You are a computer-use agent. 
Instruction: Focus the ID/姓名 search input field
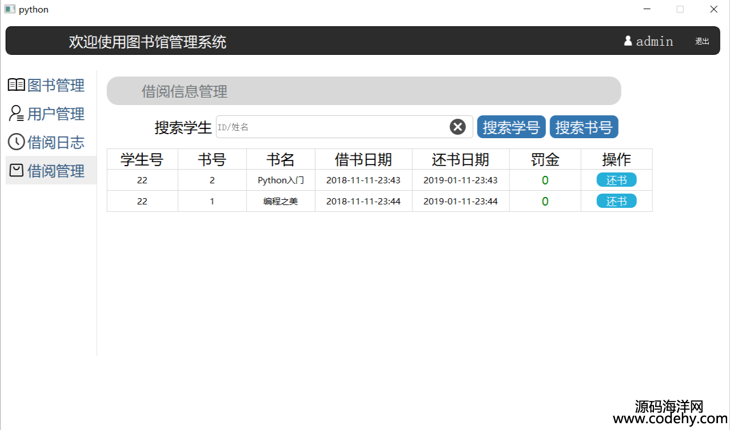(x=332, y=127)
